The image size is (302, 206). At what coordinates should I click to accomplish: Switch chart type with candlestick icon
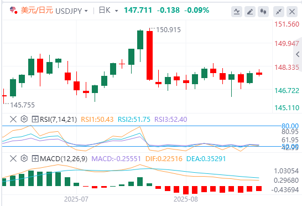pos(263,12)
